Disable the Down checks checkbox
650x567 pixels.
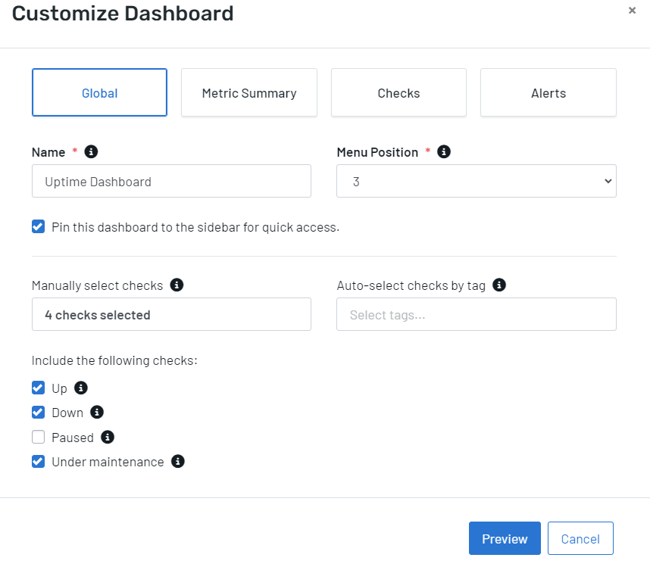click(38, 413)
